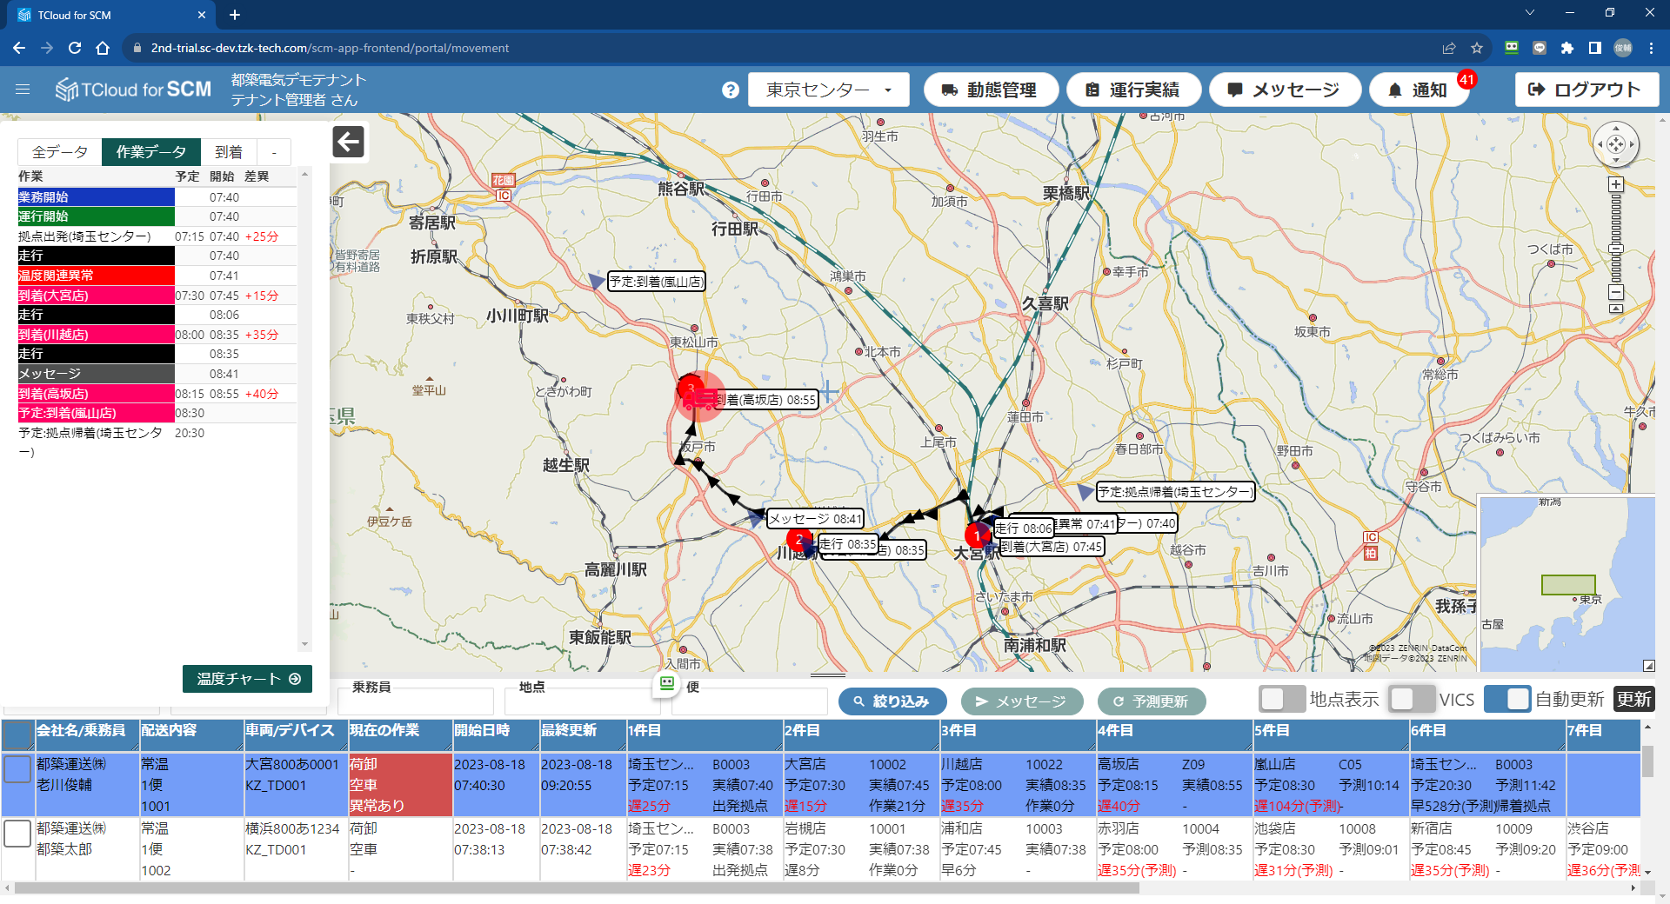The height and width of the screenshot is (904, 1670).
Task: Open the Chrome tab search chevron
Action: pos(1530,13)
